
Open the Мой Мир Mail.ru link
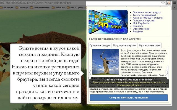pyautogui.click(x=141, y=23)
